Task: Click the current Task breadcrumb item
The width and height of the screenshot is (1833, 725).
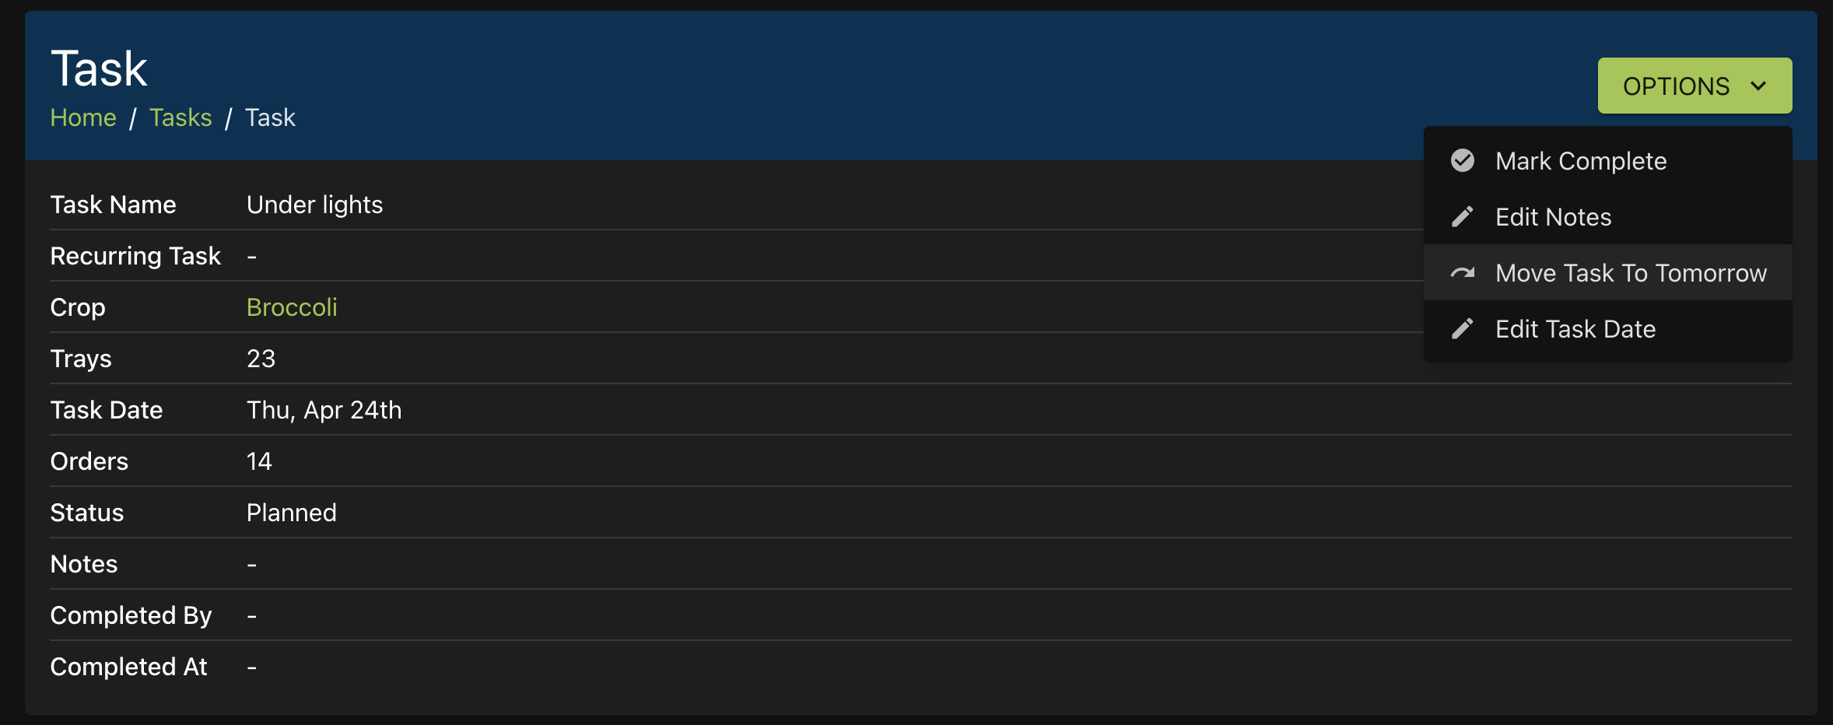Action: tap(270, 117)
